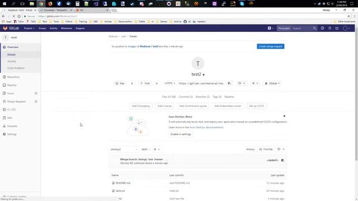
Task: Click the Set up CI/CD button
Action: coord(256,106)
